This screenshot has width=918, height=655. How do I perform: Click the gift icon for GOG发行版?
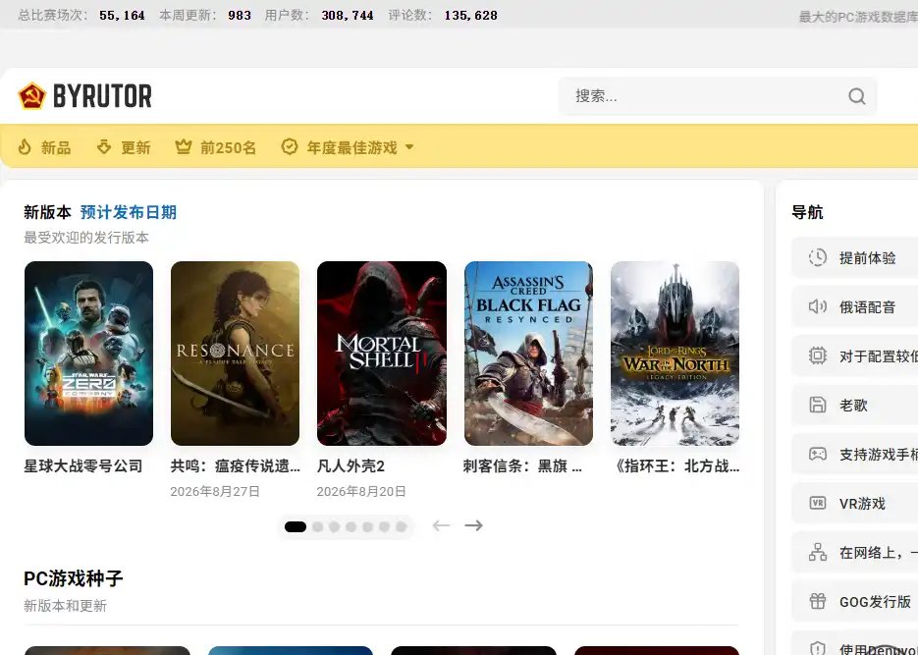click(817, 601)
